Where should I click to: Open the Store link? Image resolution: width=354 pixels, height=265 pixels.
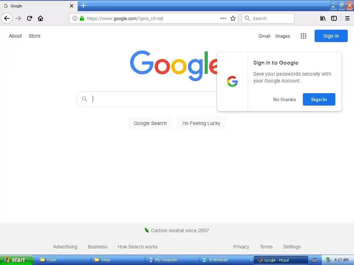coord(35,36)
